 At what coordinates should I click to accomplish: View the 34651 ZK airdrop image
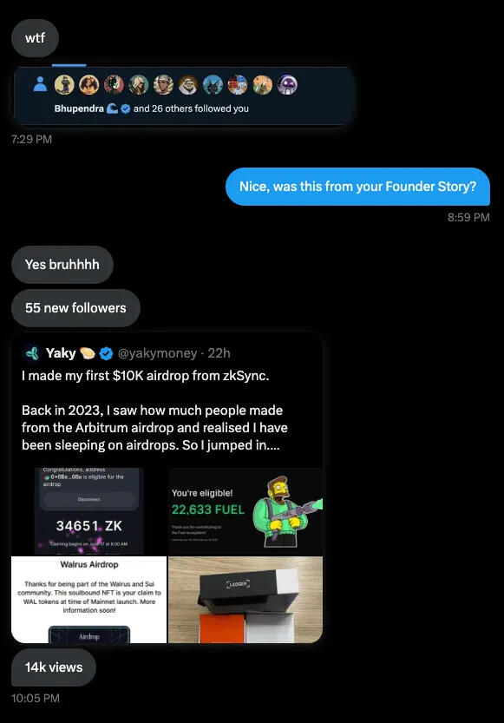pyautogui.click(x=88, y=511)
